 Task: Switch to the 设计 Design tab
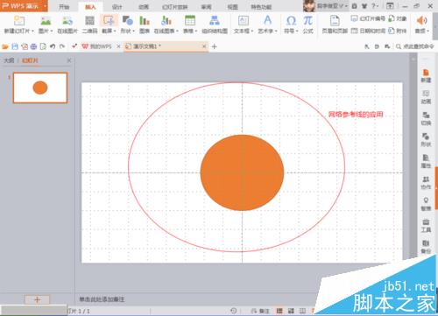[117, 7]
